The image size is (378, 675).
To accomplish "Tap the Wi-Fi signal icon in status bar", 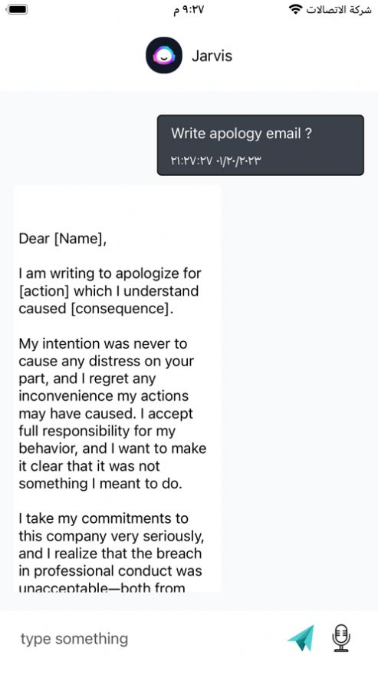I will [x=295, y=9].
